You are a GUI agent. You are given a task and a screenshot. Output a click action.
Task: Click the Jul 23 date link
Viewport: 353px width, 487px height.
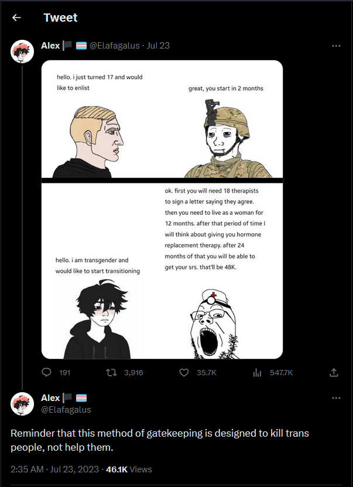(x=158, y=46)
